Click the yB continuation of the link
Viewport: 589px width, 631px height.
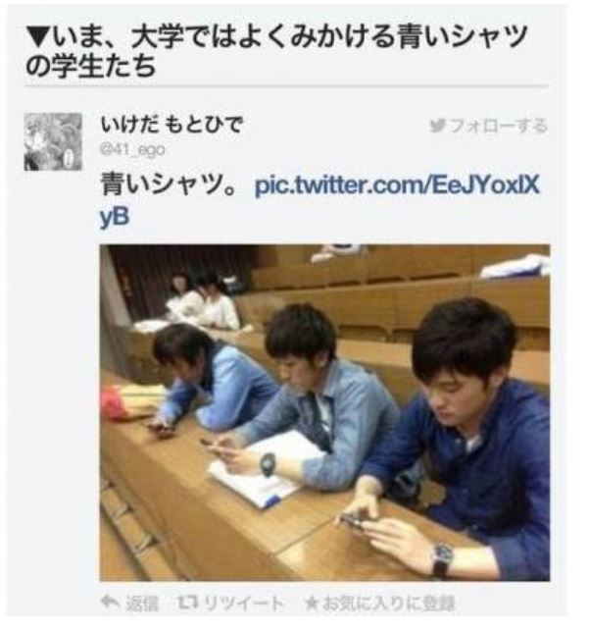(x=115, y=218)
